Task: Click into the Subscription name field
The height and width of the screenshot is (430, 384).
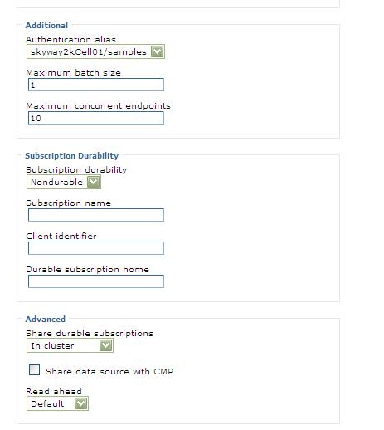Action: point(96,215)
